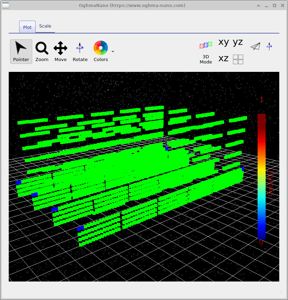The height and width of the screenshot is (300, 288).
Task: Select the Plot tab
Action: [27, 27]
